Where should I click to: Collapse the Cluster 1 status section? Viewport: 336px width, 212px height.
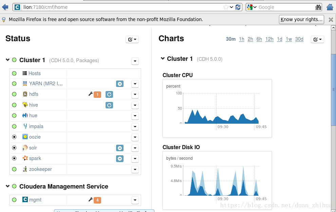click(8, 60)
